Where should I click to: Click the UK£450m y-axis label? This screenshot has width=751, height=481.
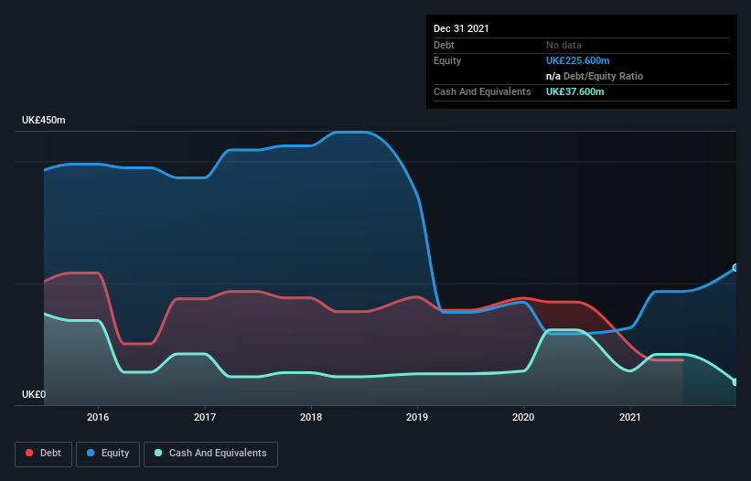coord(44,120)
